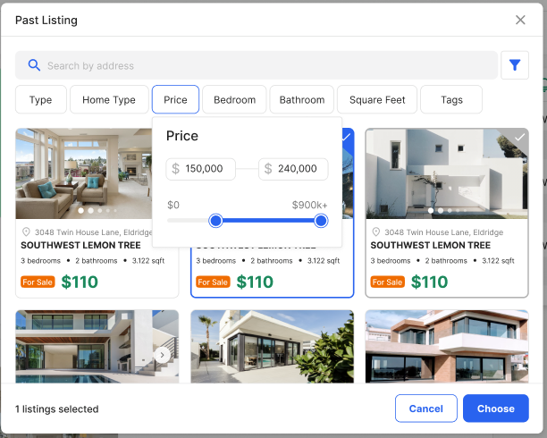The height and width of the screenshot is (438, 547).
Task: Click SOUTHWEST LEMON TREE title of living room listing
Action: 80,245
